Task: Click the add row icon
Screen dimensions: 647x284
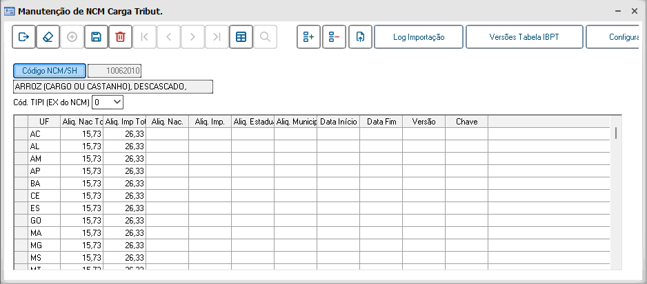Action: (308, 37)
